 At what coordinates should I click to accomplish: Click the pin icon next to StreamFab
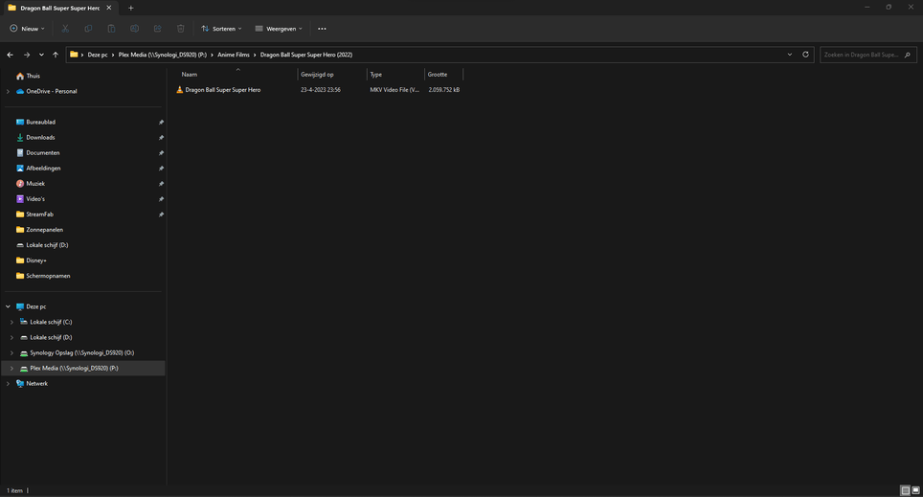pos(161,215)
